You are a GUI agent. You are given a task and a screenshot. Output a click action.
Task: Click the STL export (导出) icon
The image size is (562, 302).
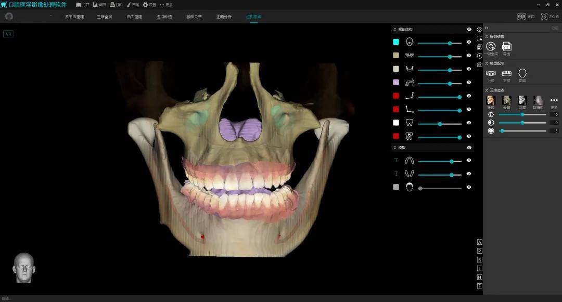(x=506, y=47)
